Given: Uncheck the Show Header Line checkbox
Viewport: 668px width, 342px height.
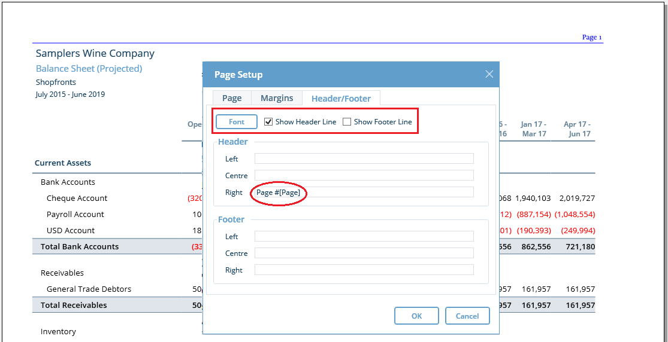Looking at the screenshot, I should pyautogui.click(x=268, y=122).
